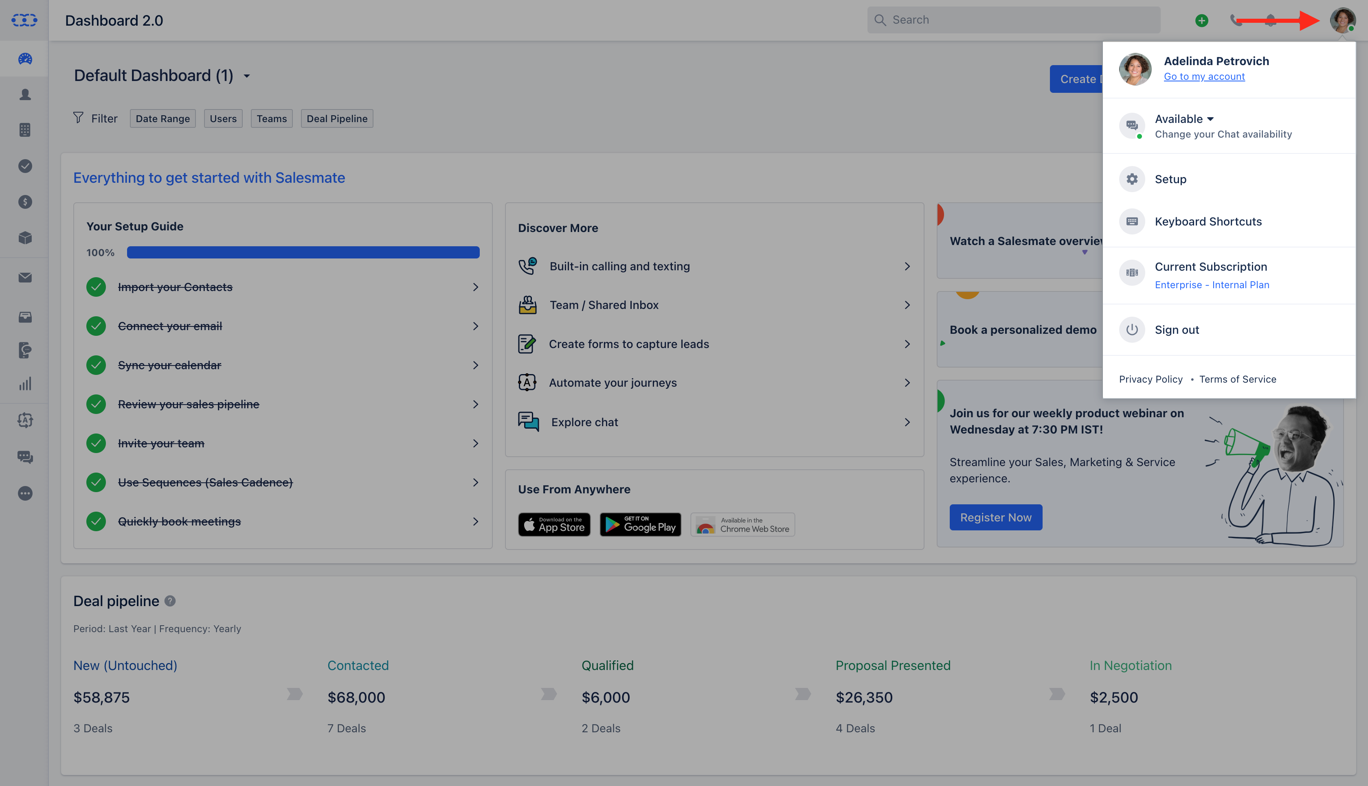This screenshot has height=786, width=1368.
Task: Expand Create forms to capture leads chevron
Action: [x=907, y=344]
